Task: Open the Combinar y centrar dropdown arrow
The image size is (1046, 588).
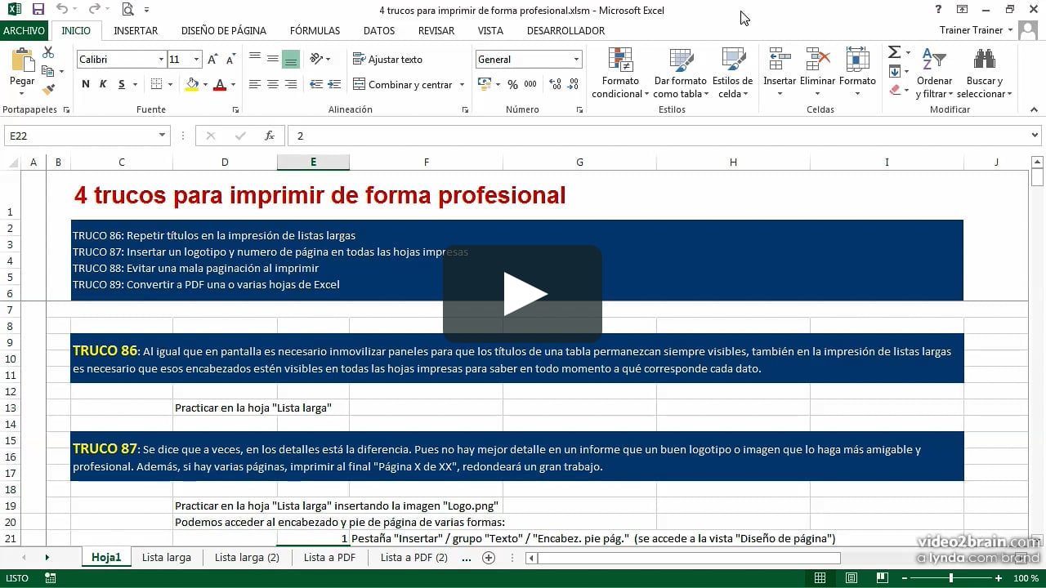Action: [x=462, y=84]
